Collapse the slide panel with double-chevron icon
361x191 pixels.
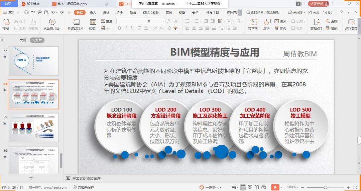click(2, 40)
